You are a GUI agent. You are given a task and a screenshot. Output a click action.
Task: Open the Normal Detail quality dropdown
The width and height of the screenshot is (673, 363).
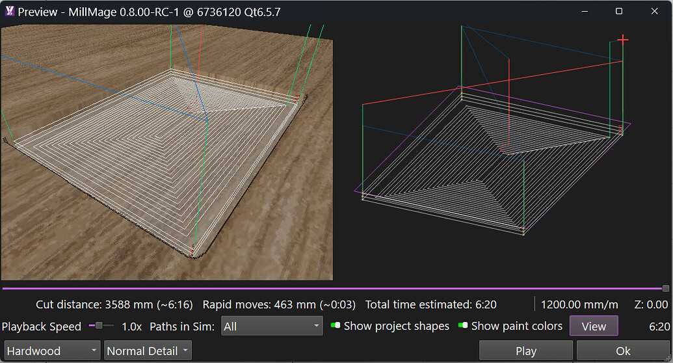click(148, 351)
